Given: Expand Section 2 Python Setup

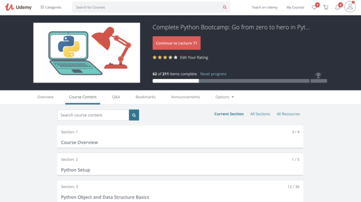Looking at the screenshot, I should pos(180,164).
